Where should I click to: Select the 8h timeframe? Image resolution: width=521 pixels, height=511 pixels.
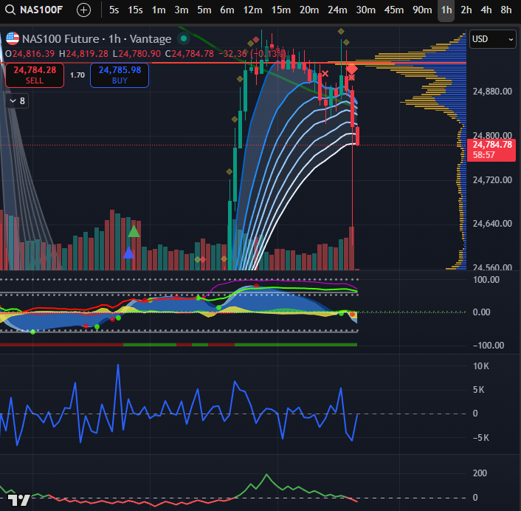coord(506,10)
